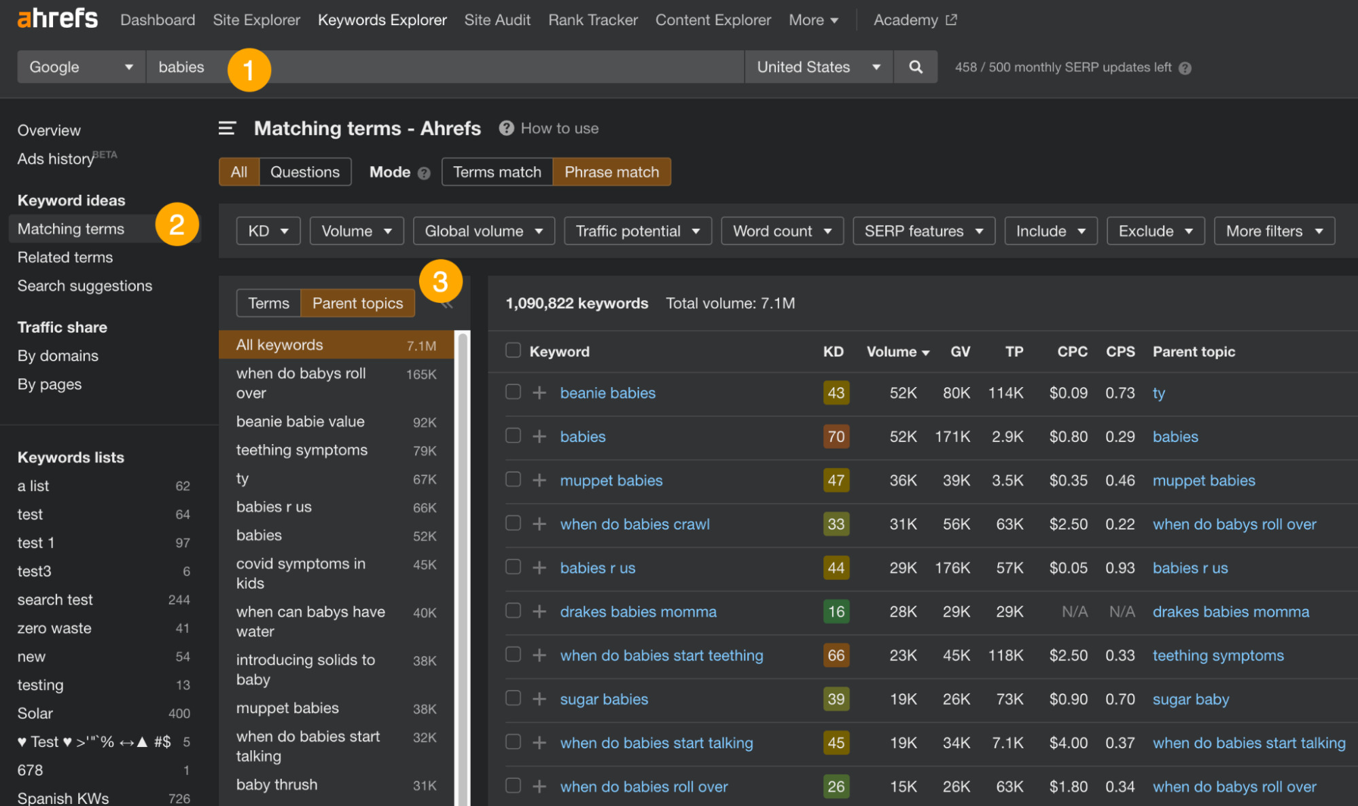
Task: Add when do babies crawl via plus
Action: [539, 524]
